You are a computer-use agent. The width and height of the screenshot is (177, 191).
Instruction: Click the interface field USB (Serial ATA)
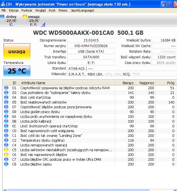point(91,51)
